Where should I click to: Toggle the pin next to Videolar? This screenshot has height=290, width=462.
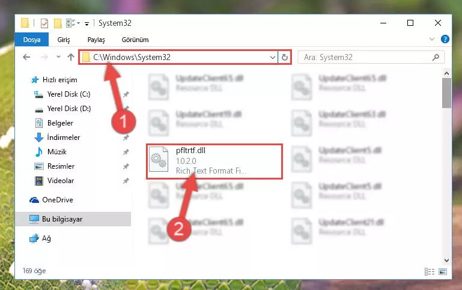pyautogui.click(x=126, y=181)
